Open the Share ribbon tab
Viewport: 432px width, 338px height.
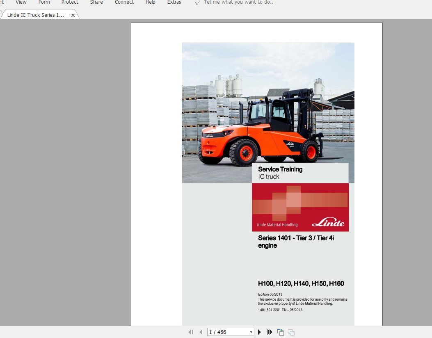click(x=96, y=2)
